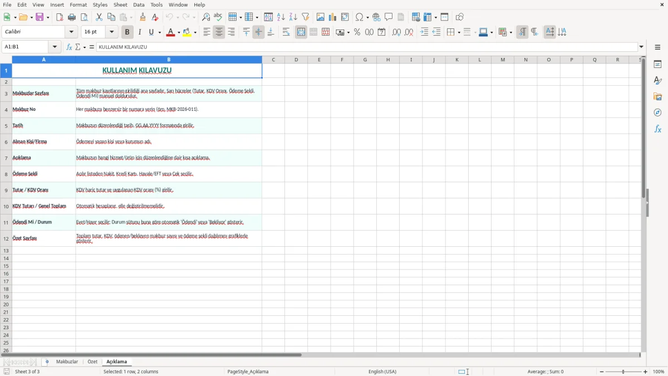Open Draw Functions shapes icon
Screen dimensions: 668x376
[x=459, y=17]
